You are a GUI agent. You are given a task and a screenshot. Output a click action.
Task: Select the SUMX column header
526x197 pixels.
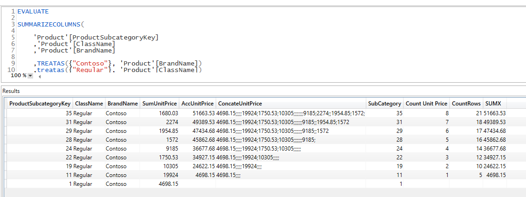click(494, 104)
